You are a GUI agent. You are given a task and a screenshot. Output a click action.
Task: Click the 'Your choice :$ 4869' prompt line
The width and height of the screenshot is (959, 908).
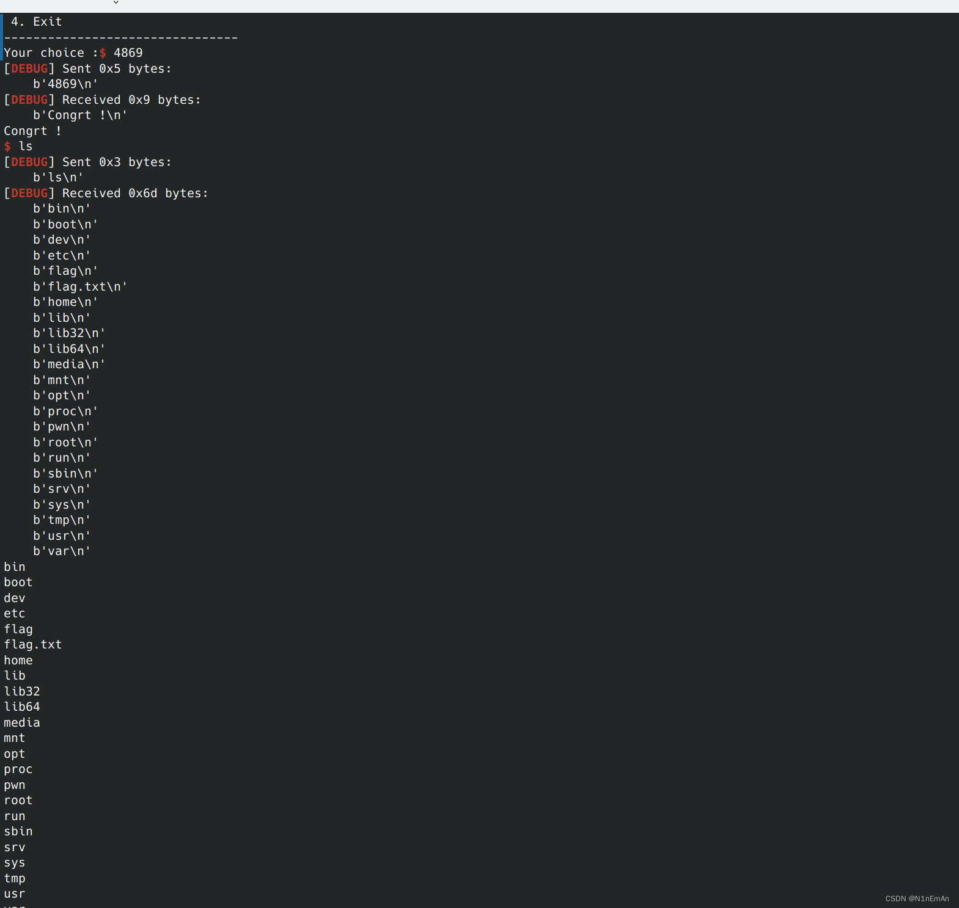coord(73,53)
